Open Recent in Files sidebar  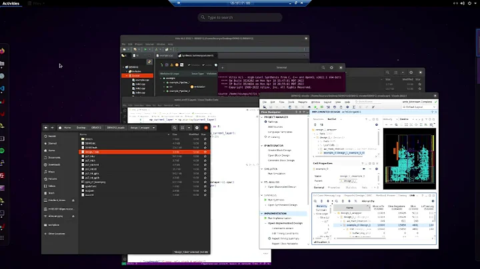tap(52, 136)
